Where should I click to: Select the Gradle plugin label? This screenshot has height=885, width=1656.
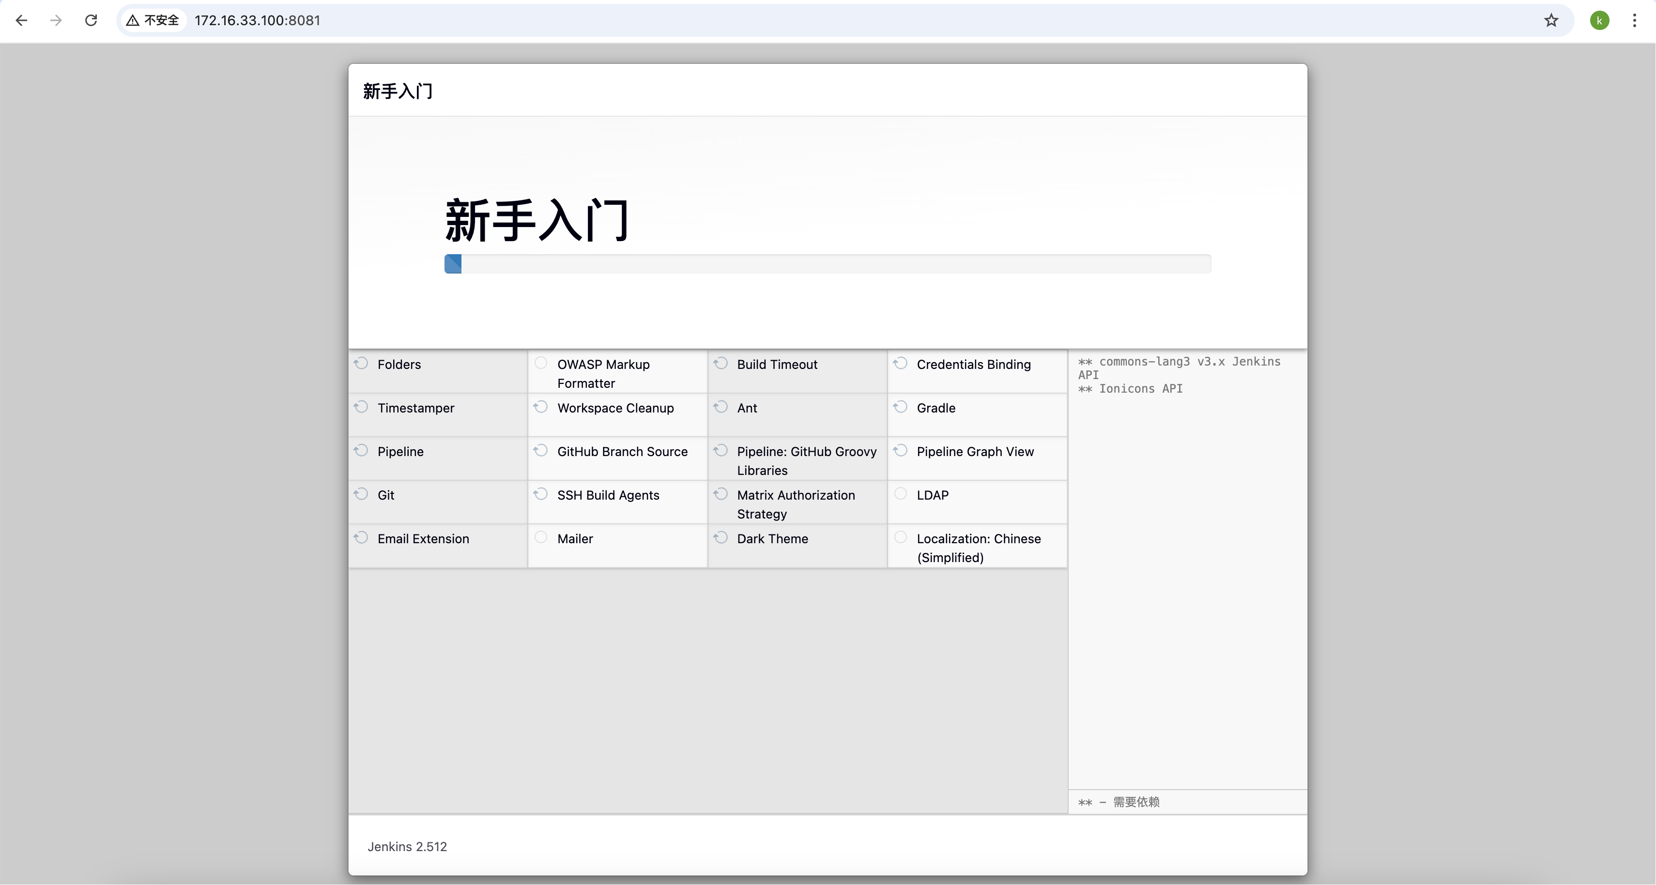[x=936, y=408]
